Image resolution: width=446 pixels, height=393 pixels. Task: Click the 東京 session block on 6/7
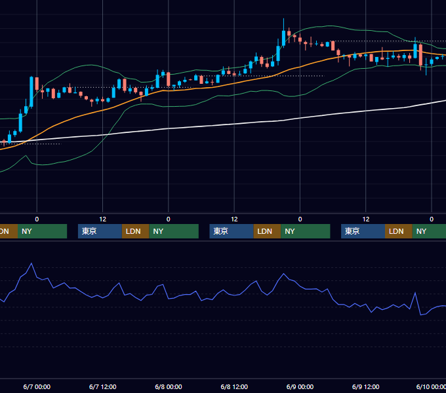click(x=100, y=231)
